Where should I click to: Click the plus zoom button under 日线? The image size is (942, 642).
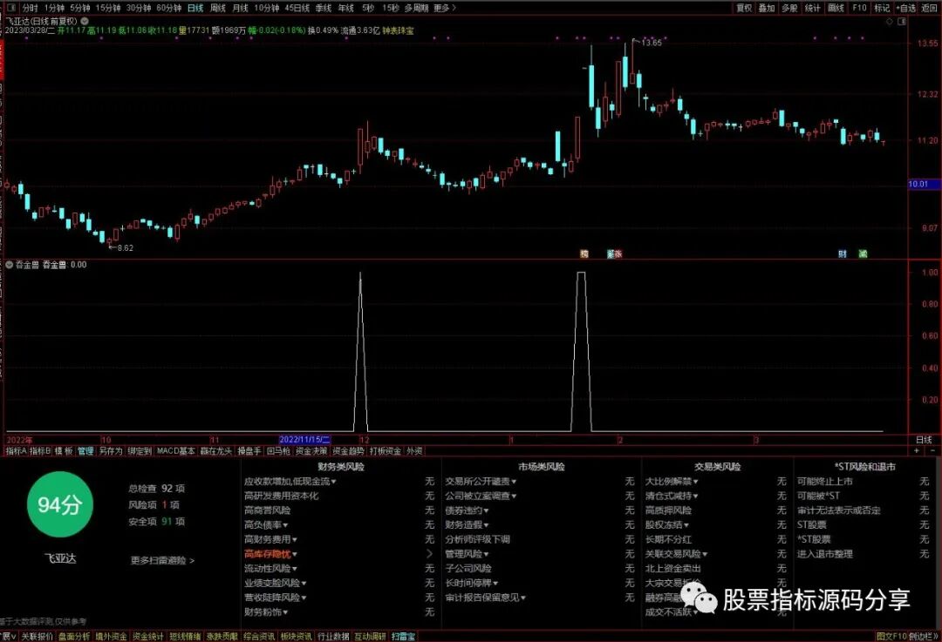(x=918, y=450)
